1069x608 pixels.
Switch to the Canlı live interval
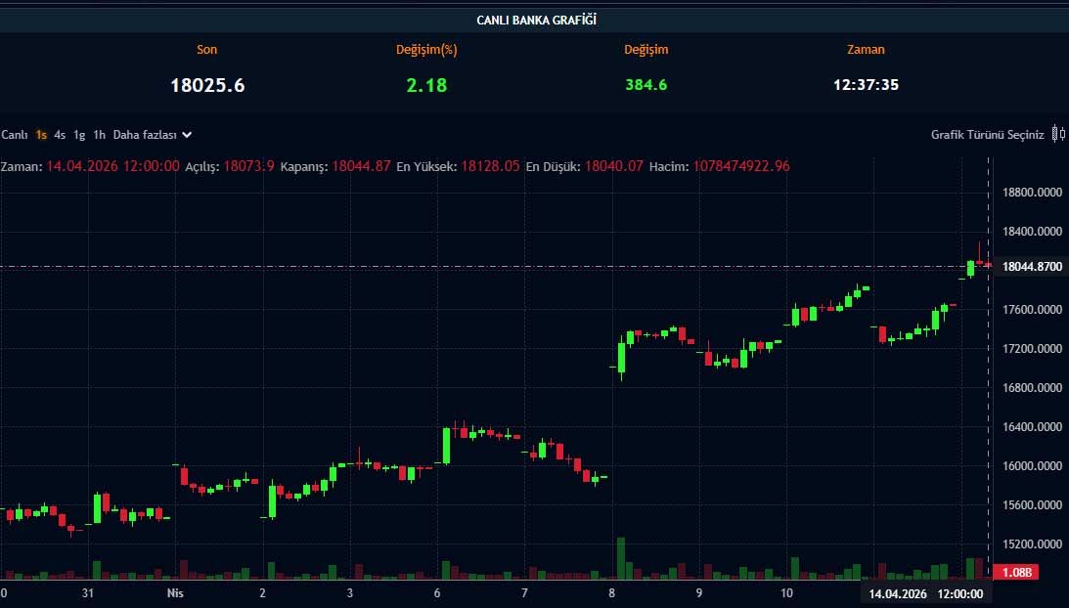15,135
